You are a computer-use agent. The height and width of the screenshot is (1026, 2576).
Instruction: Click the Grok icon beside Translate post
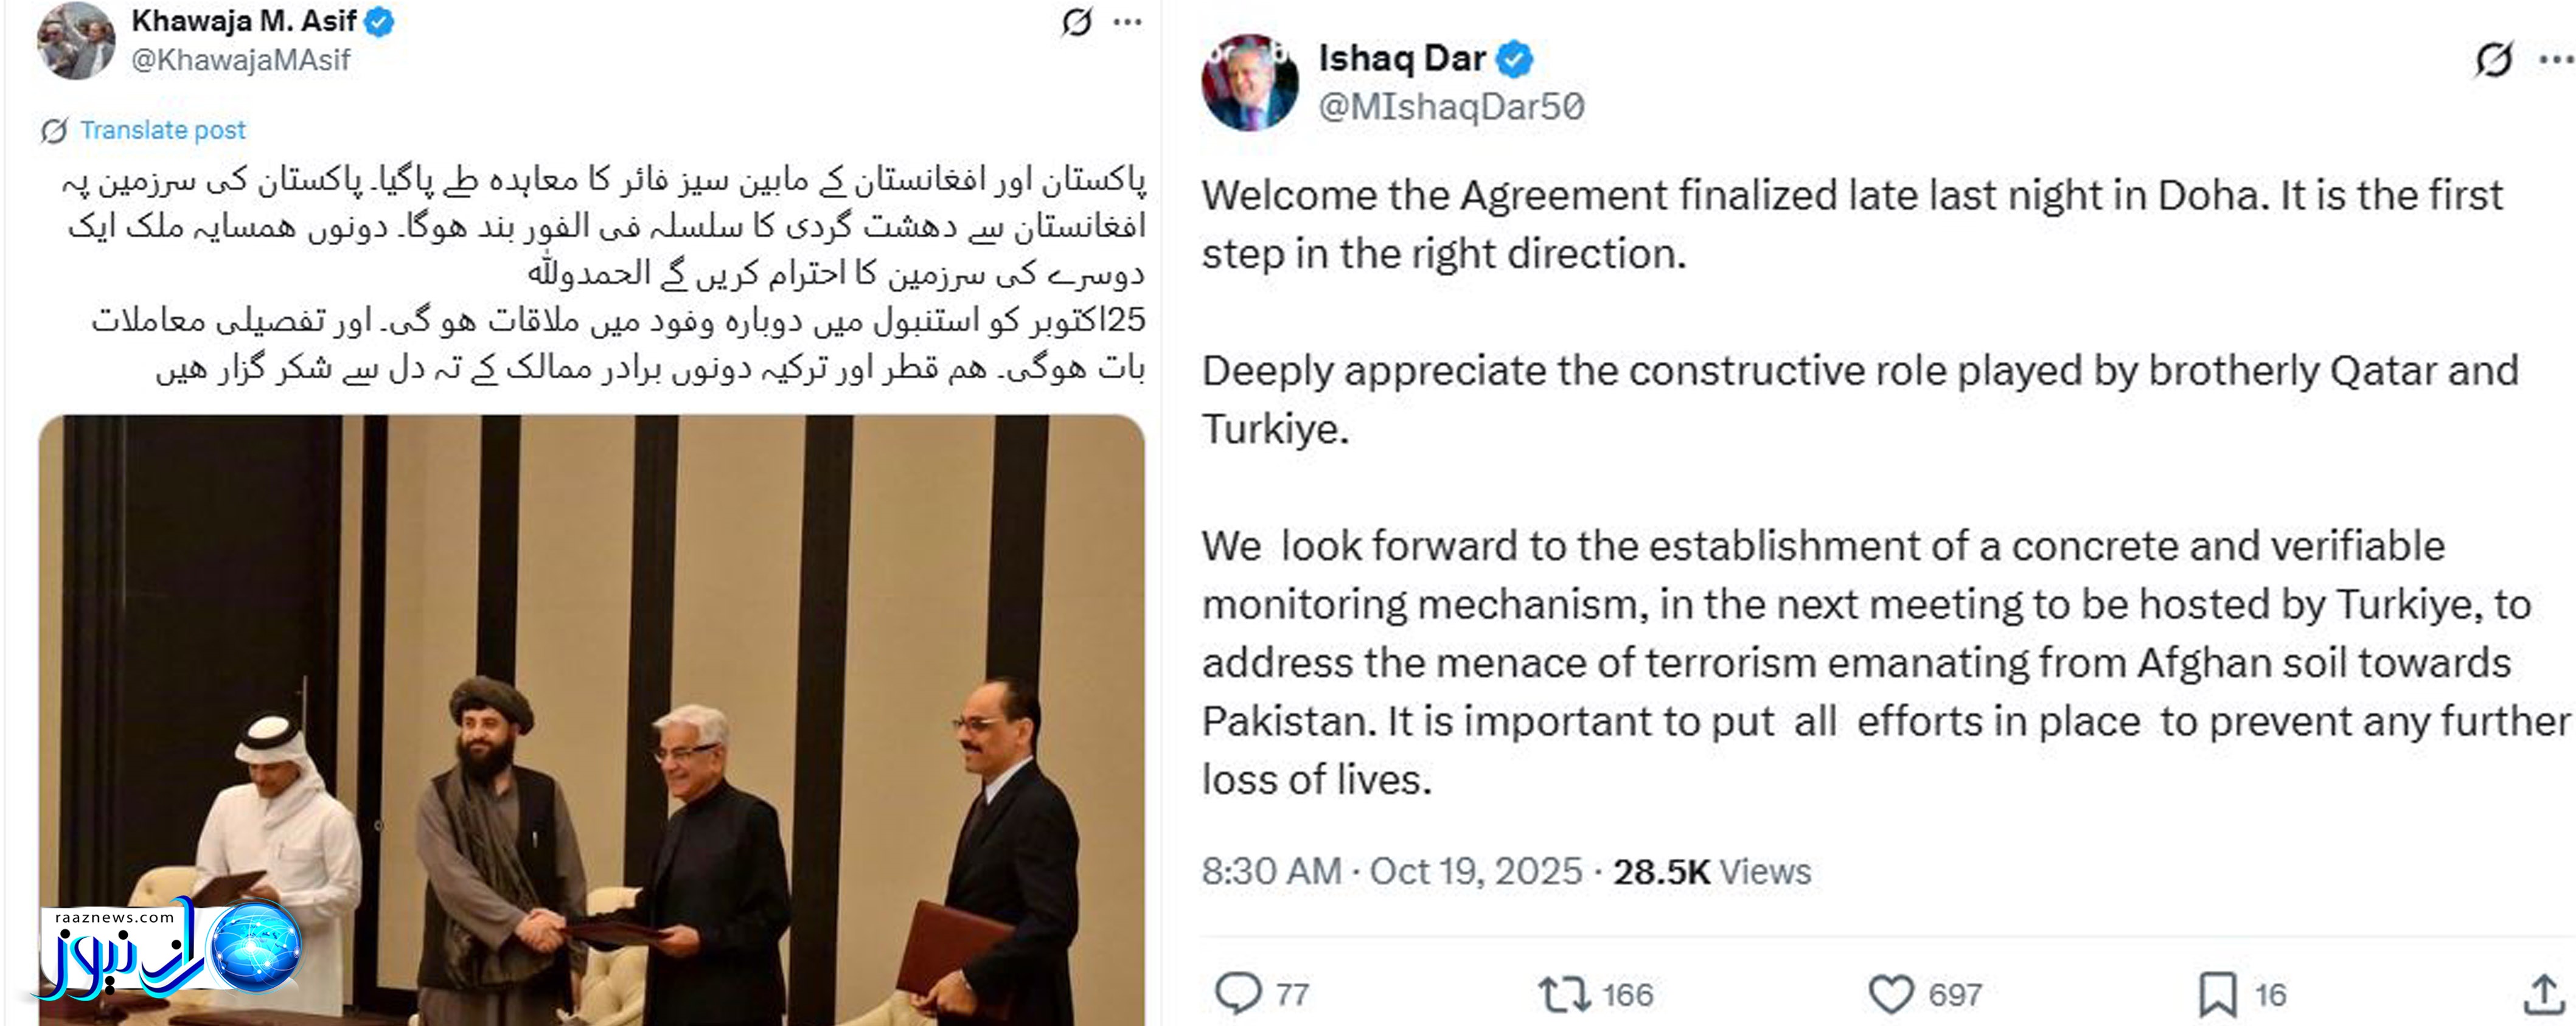[54, 130]
